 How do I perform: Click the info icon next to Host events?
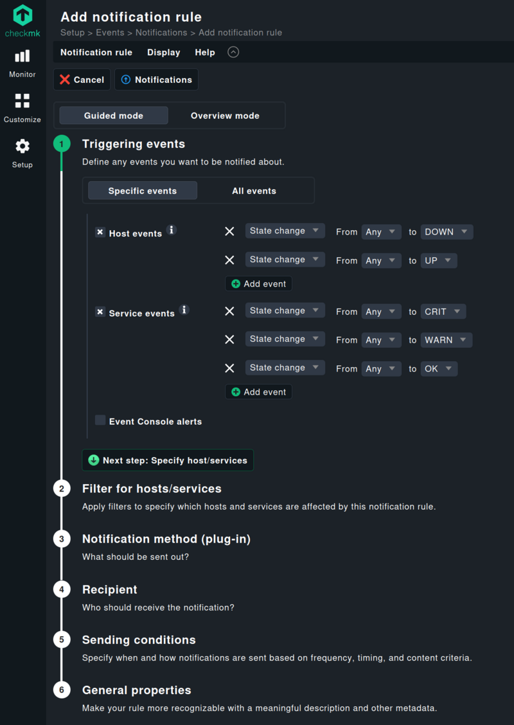[x=171, y=229]
